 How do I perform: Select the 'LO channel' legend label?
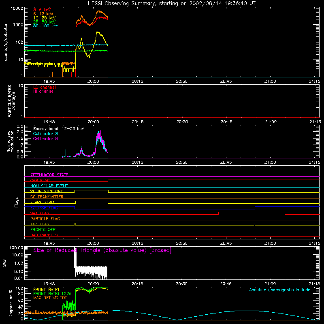pyautogui.click(x=45, y=87)
